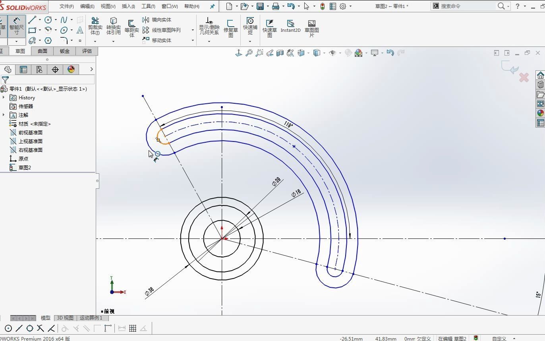Open the Display Style dropdown arrow

324,53
